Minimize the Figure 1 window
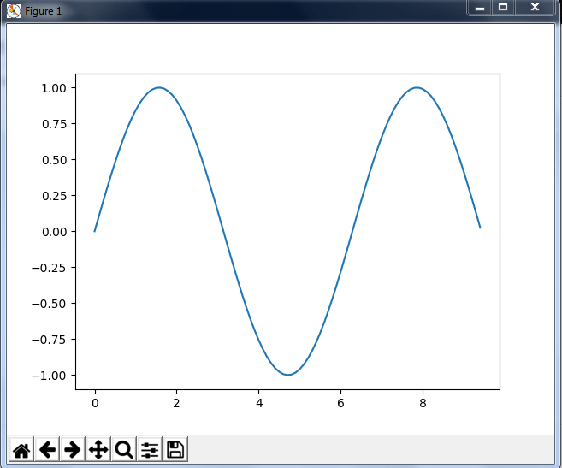The width and height of the screenshot is (562, 468). coord(480,8)
